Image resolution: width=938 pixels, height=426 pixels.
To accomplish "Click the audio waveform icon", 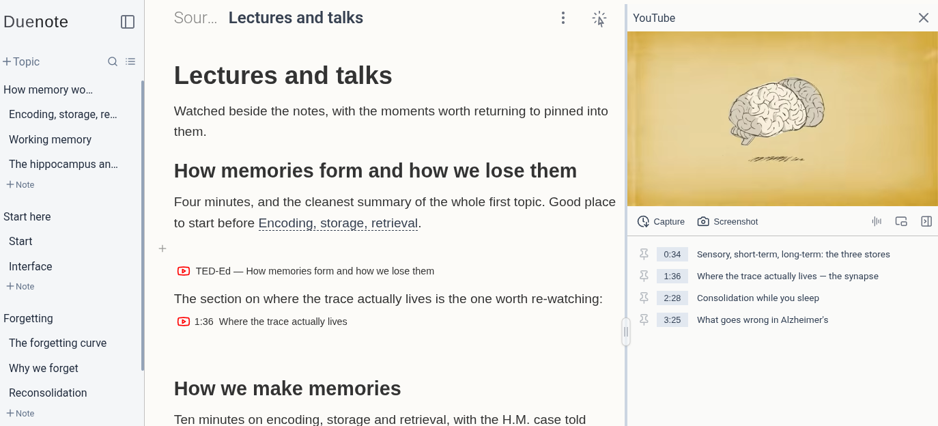I will (877, 221).
